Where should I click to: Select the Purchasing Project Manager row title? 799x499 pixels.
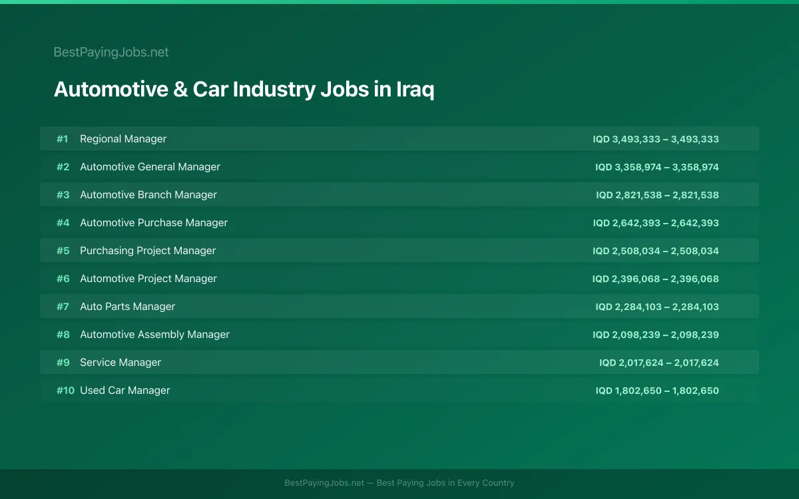[148, 251]
